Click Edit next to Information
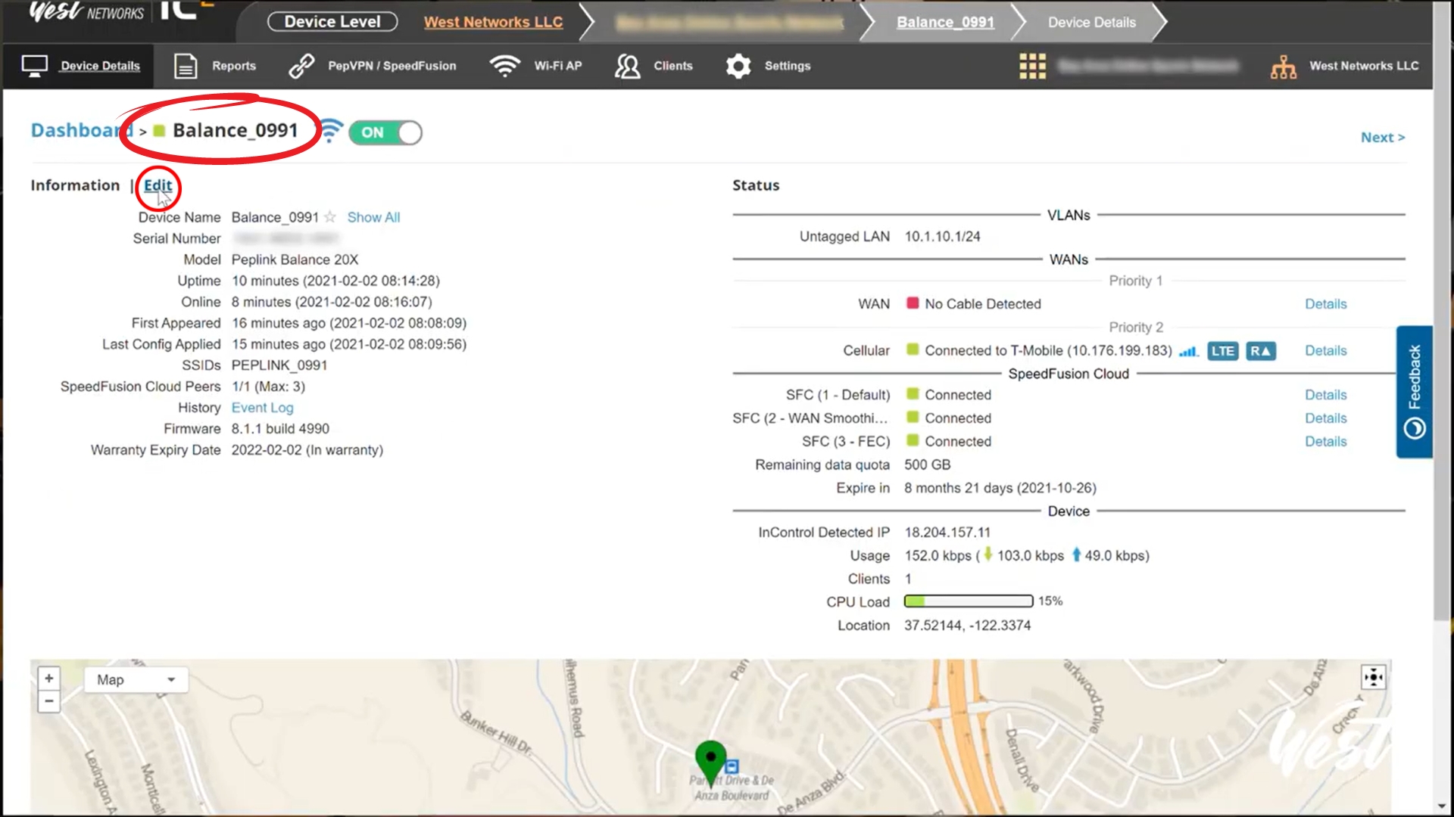This screenshot has height=817, width=1454. pos(158,185)
